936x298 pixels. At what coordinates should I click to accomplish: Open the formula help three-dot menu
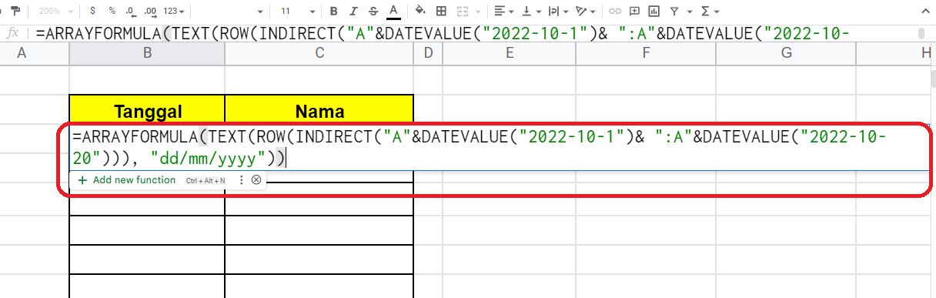tap(241, 180)
